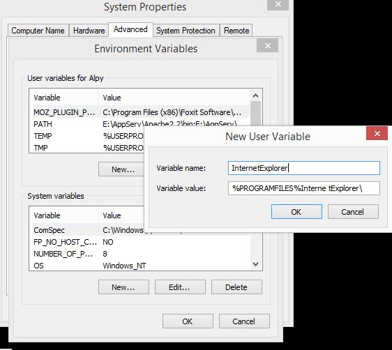Edit the selected system variable
This screenshot has height=350, width=392.
[180, 287]
